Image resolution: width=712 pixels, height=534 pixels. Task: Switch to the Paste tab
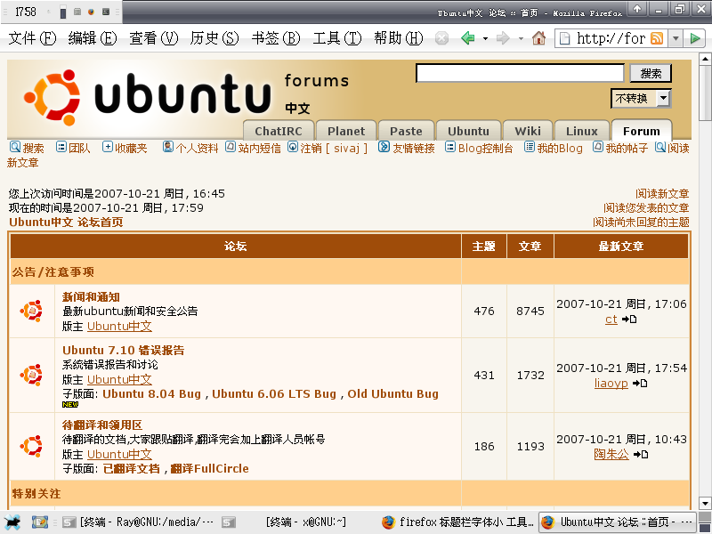click(406, 131)
